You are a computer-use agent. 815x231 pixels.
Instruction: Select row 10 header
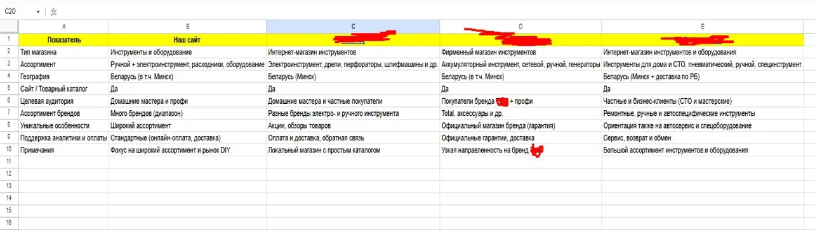tap(9, 150)
